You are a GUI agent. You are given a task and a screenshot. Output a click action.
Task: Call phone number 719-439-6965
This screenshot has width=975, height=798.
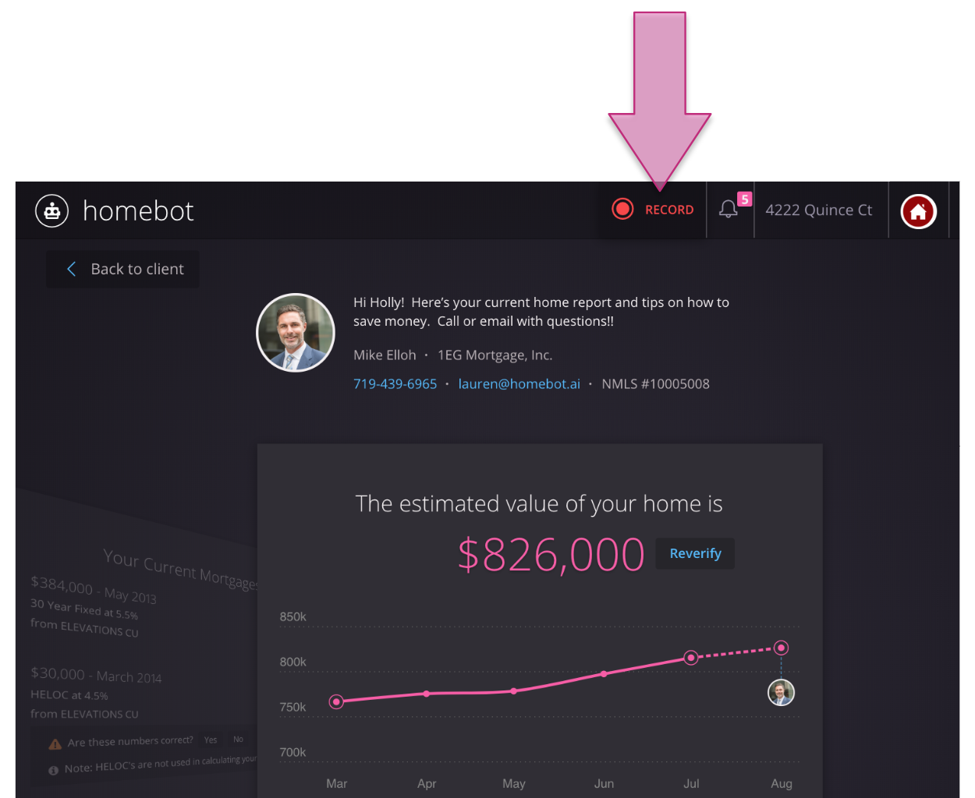pos(395,383)
